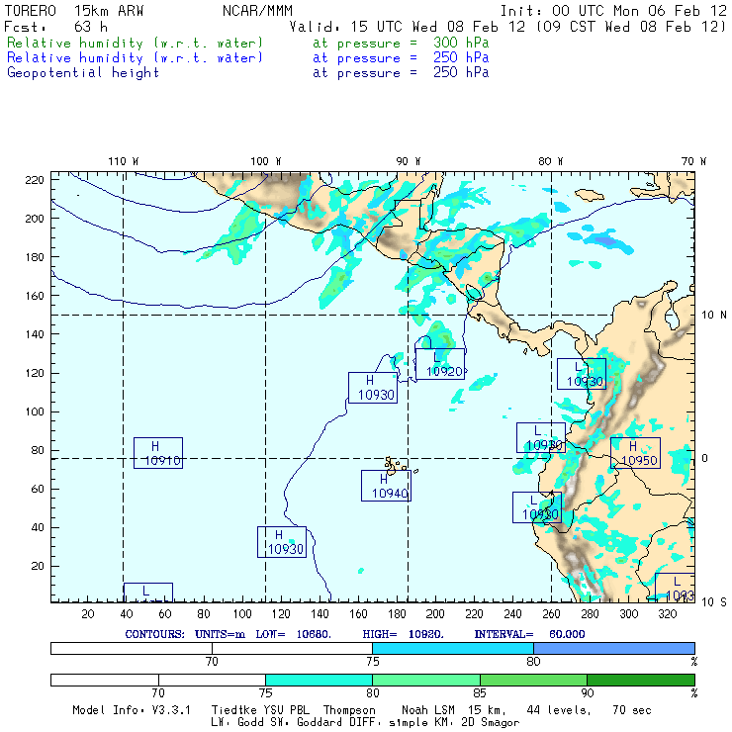Screen dimensions: 732x732
Task: Click the 'Init: 00 UTC Mon 06 Feb 12' text
Action: coord(613,11)
